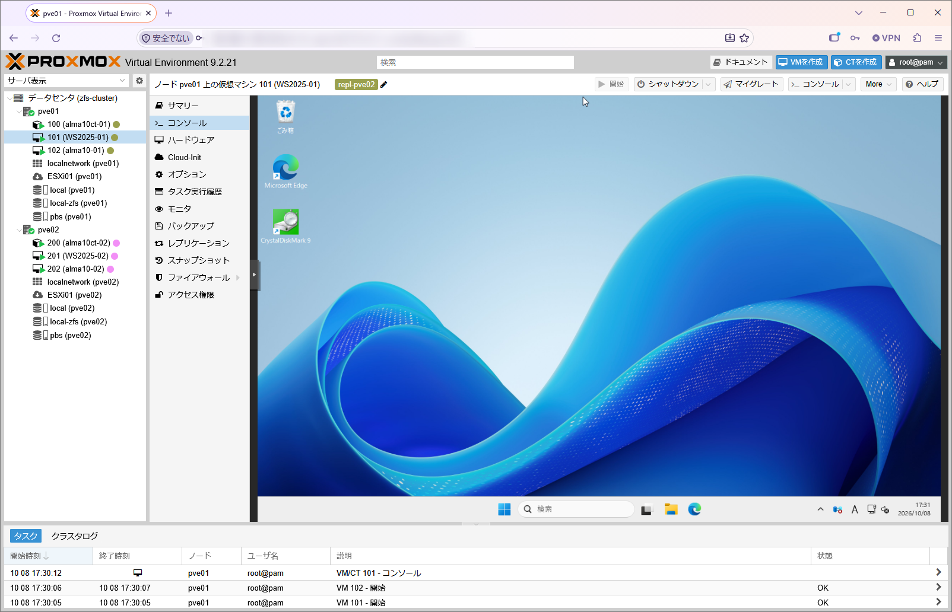The image size is (952, 612).
Task: Open Task View in the guest taskbar
Action: (x=647, y=509)
